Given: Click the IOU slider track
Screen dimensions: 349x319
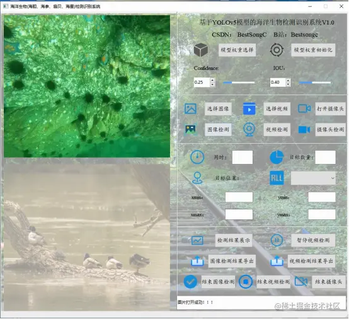Looking at the screenshot, I should [x=315, y=83].
